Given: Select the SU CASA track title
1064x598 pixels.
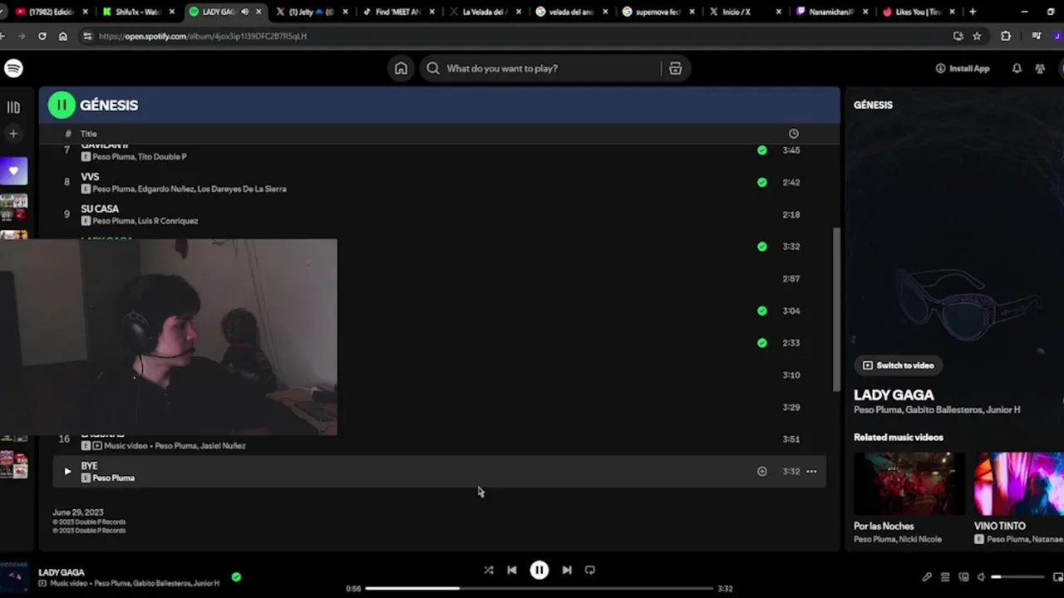Looking at the screenshot, I should [x=100, y=208].
